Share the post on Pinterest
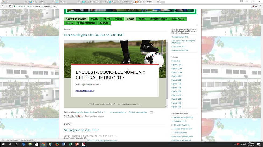The width and height of the screenshot is (263, 147). coord(76,116)
